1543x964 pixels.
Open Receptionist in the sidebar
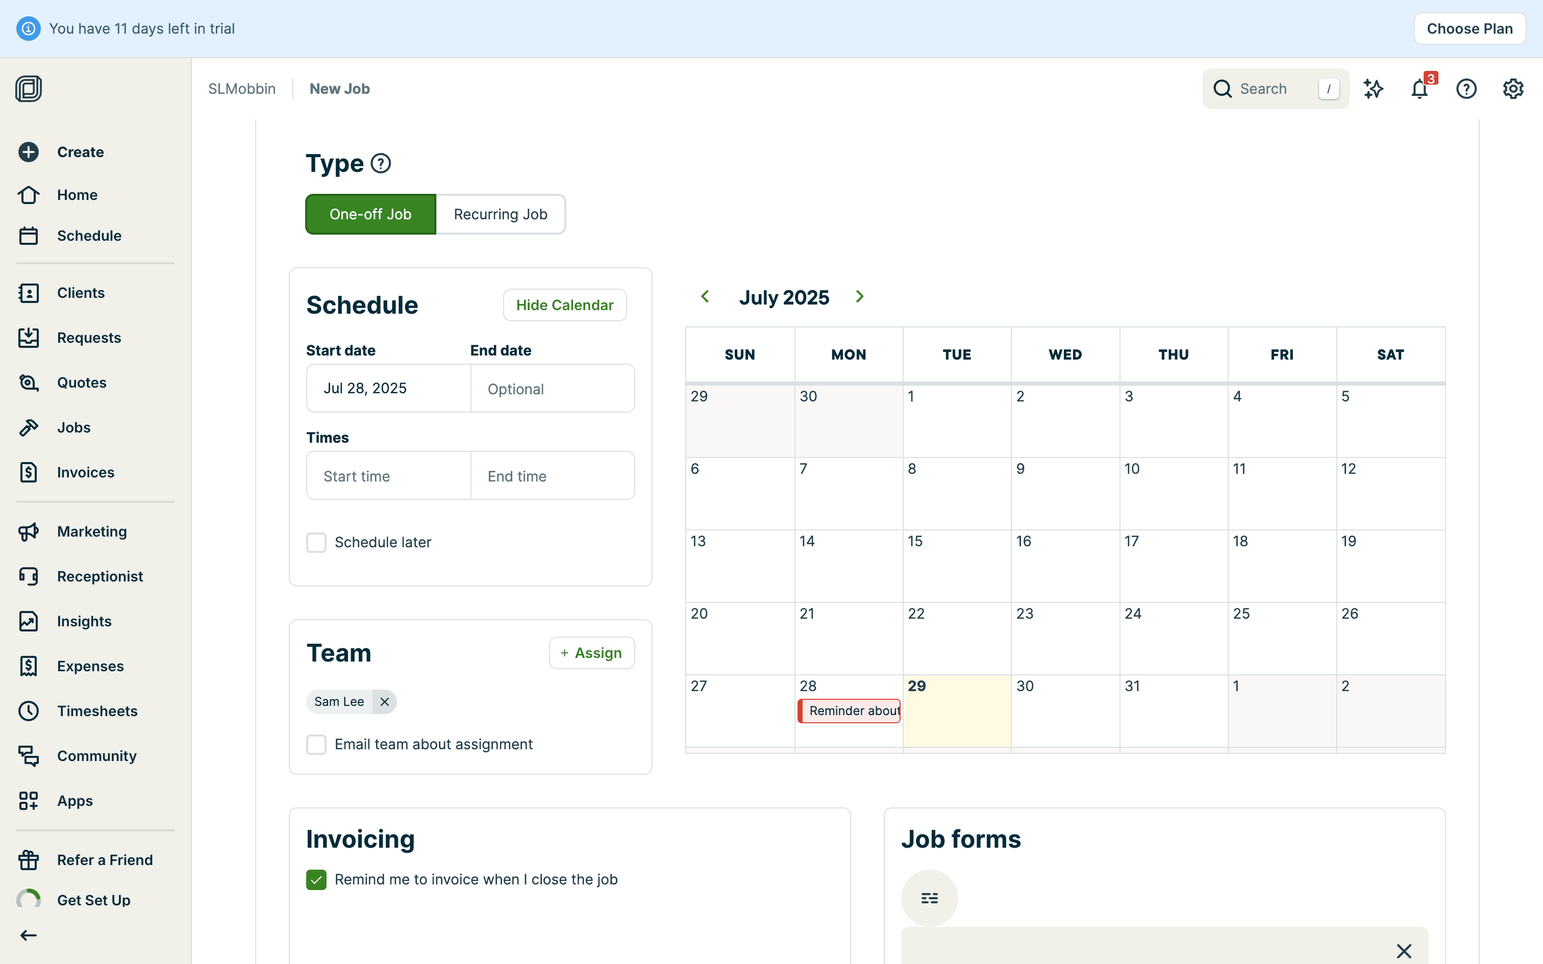(x=99, y=576)
